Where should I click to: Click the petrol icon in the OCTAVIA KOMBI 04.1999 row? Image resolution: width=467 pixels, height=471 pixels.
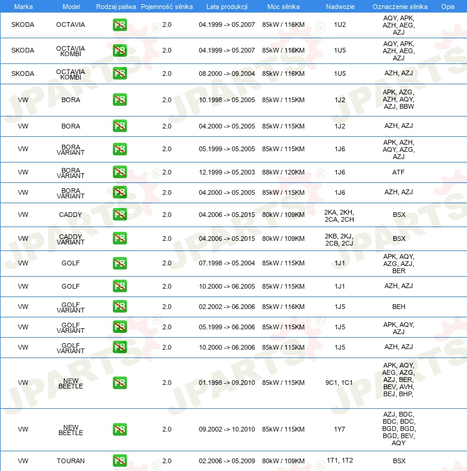coord(120,50)
